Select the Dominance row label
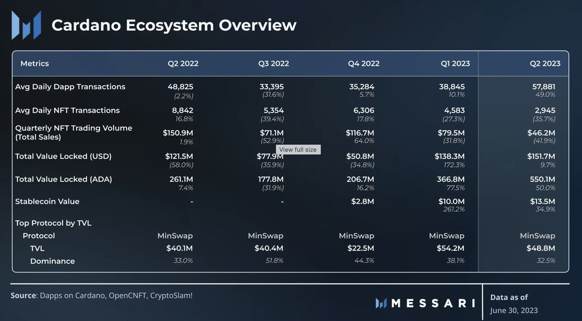582x321 pixels. 52,261
